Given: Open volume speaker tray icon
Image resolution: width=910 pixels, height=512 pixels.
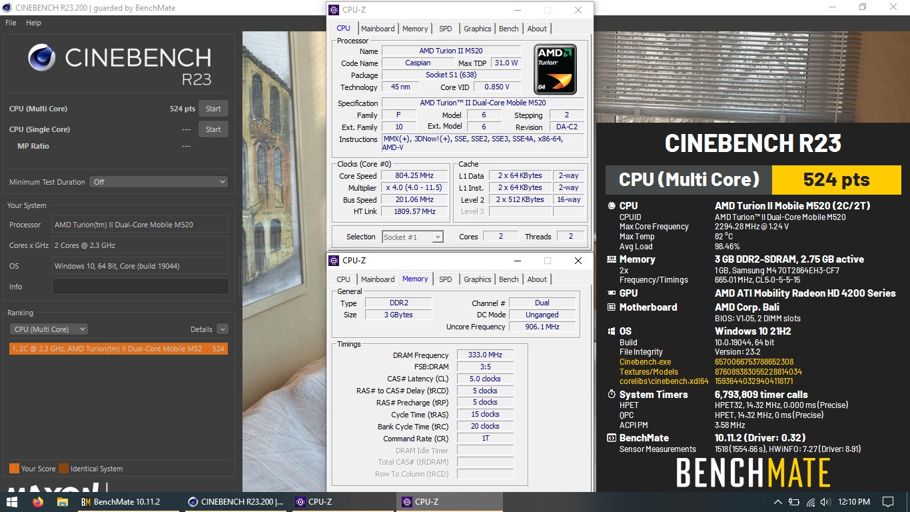Looking at the screenshot, I should coord(825,502).
